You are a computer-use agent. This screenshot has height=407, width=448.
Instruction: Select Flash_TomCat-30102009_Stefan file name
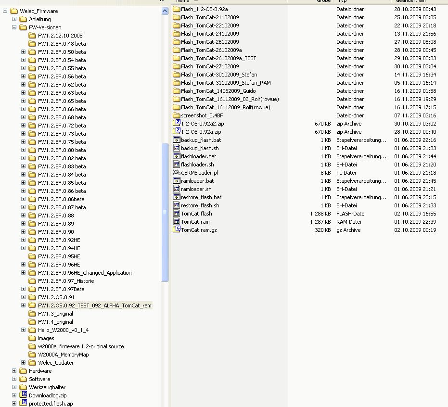pos(219,75)
